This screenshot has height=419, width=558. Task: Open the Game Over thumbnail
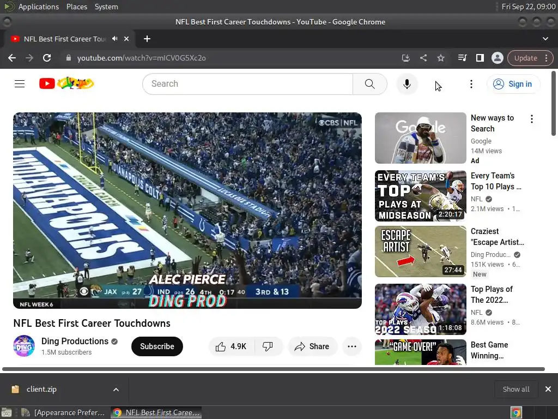(420, 352)
